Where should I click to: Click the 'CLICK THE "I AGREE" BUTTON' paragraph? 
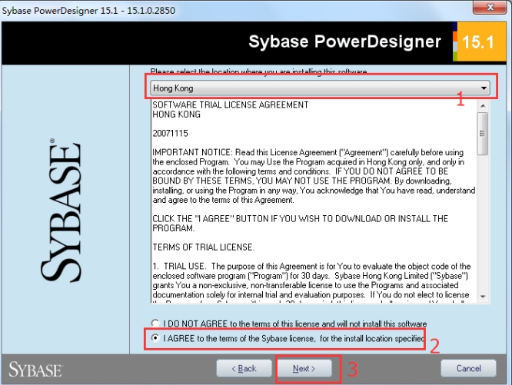pyautogui.click(x=300, y=223)
